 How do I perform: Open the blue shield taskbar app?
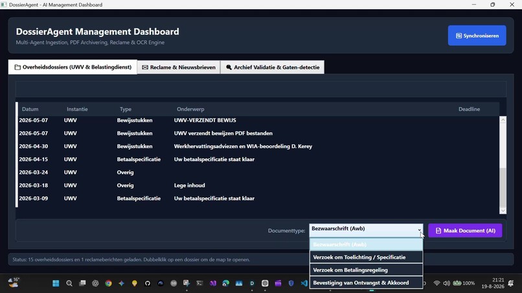coord(291,283)
